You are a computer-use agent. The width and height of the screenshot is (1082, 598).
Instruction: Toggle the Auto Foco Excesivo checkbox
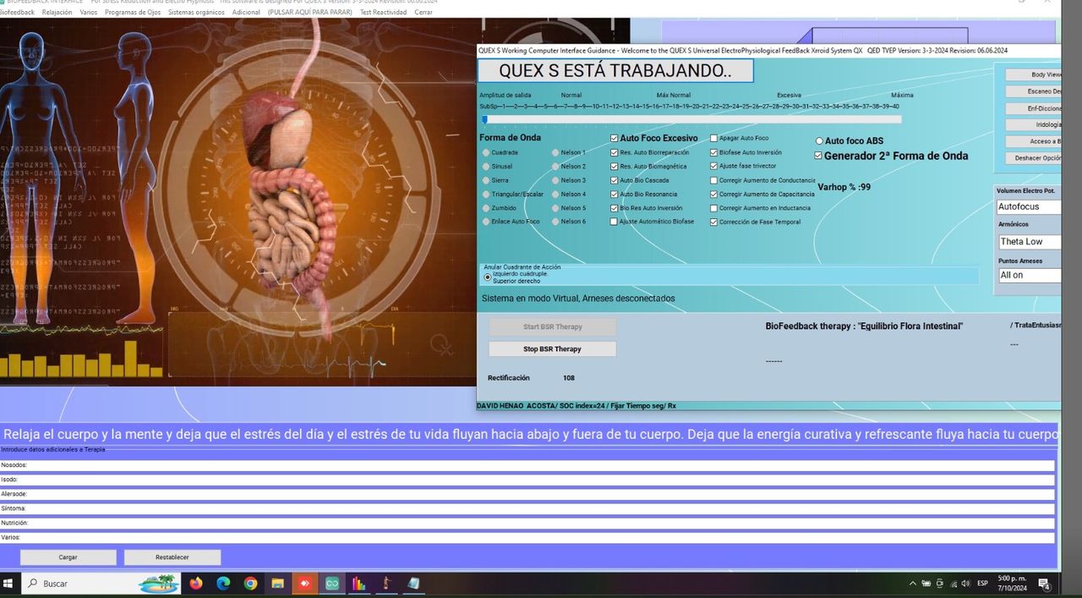coord(614,139)
